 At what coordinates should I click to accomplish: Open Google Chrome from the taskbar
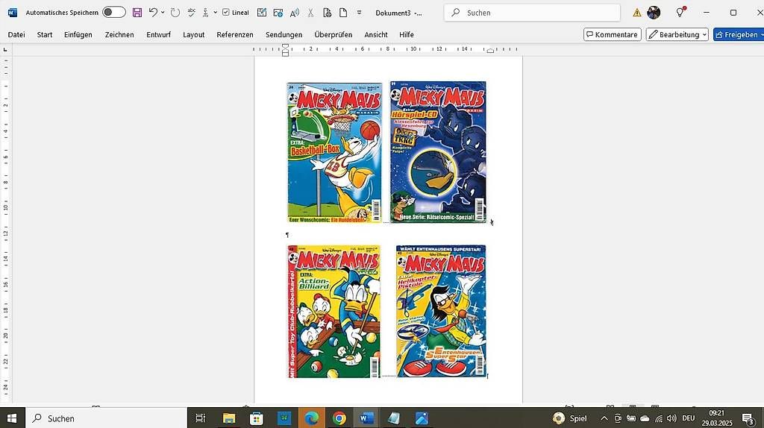pos(339,418)
